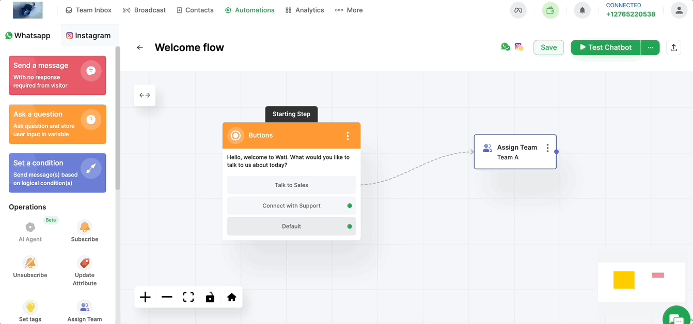The image size is (693, 324).
Task: Select the Subscribe operation
Action: (84, 229)
